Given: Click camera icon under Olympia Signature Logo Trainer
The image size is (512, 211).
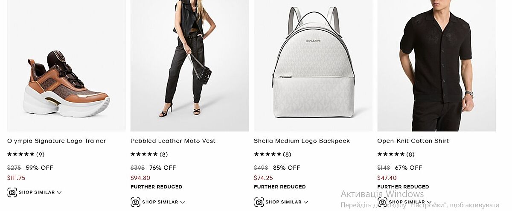Looking at the screenshot, I should 12,192.
